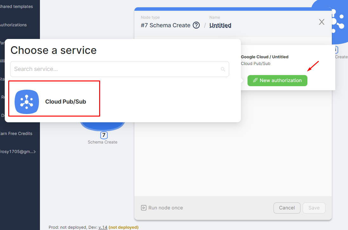
Task: Select the Cloud Pub/Sub service icon
Action: tap(27, 102)
